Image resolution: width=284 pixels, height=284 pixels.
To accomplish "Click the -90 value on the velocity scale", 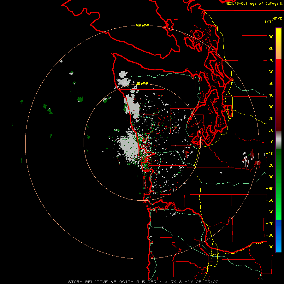I will point(270,247).
